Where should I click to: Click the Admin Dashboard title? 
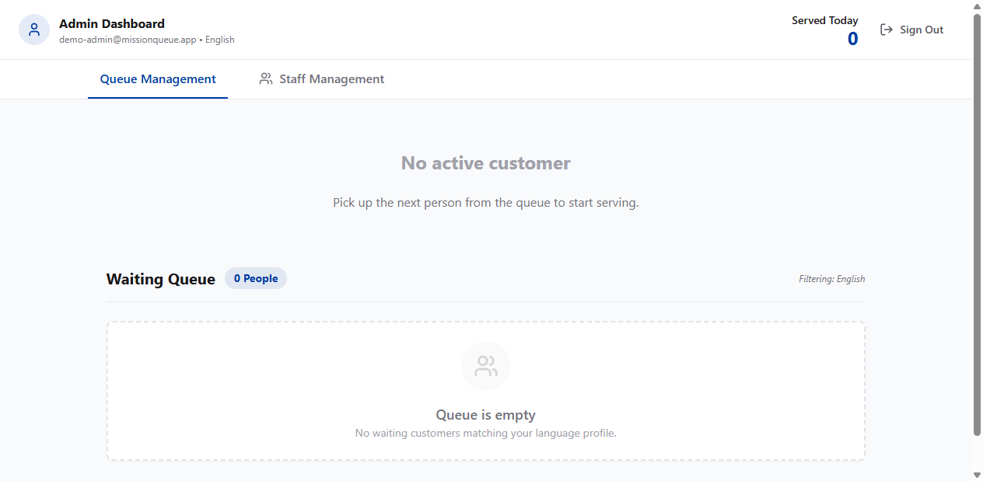pyautogui.click(x=112, y=23)
